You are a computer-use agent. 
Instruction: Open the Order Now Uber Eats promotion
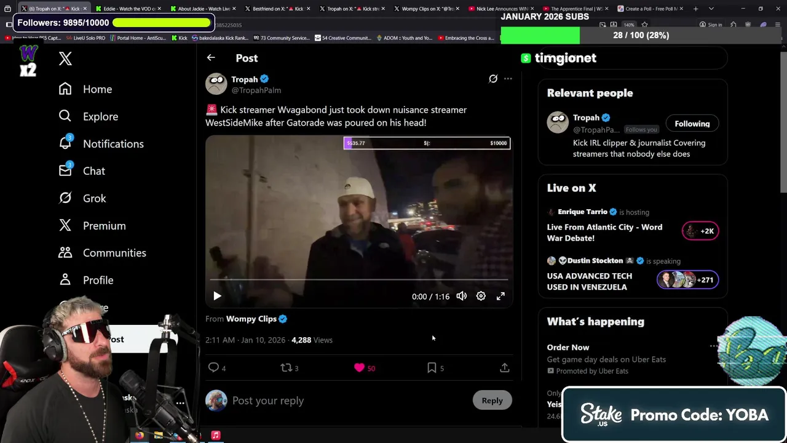click(x=568, y=348)
